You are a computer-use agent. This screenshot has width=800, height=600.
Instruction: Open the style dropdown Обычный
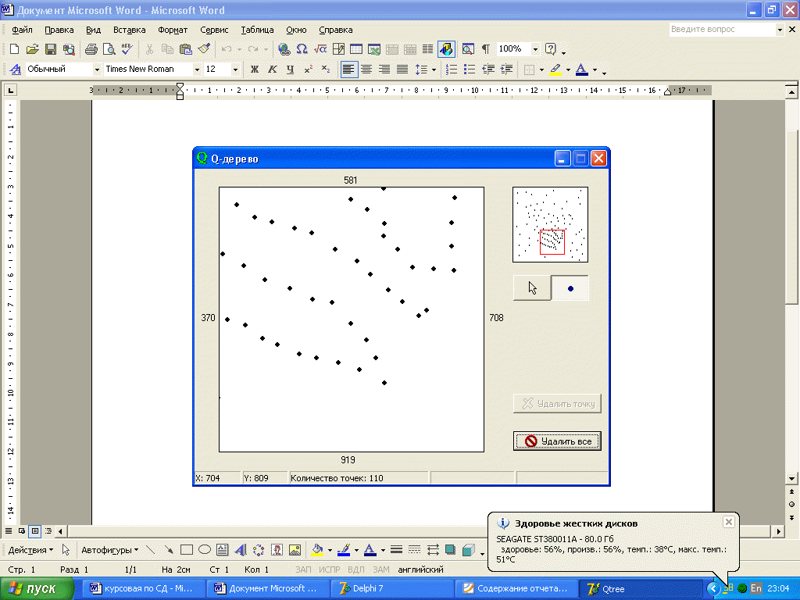coord(97,70)
